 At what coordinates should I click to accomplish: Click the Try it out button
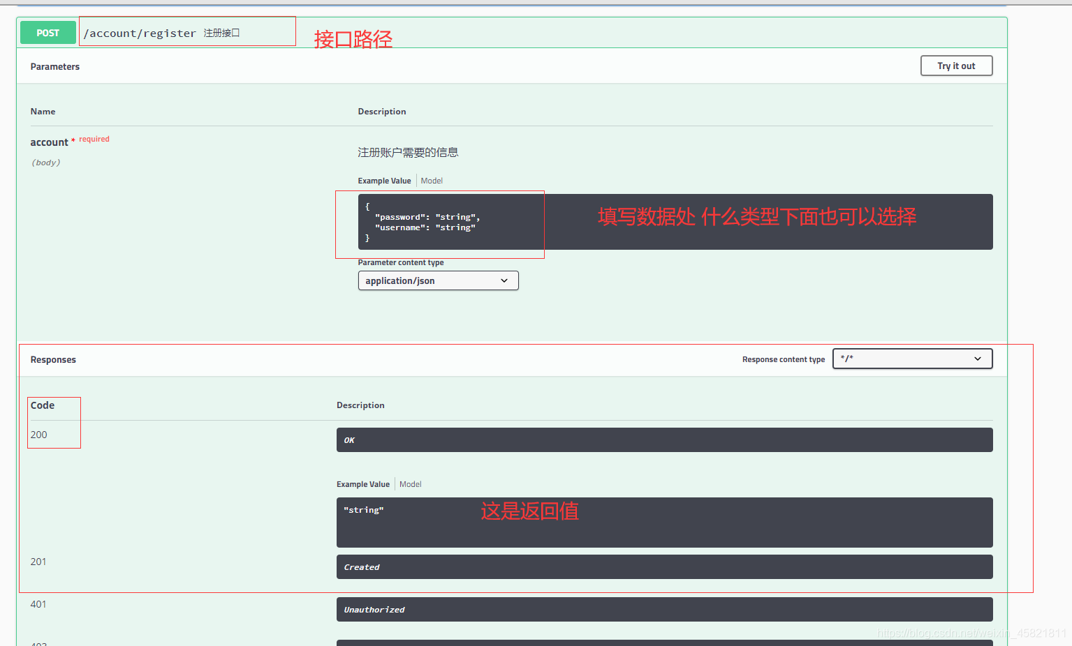956,66
